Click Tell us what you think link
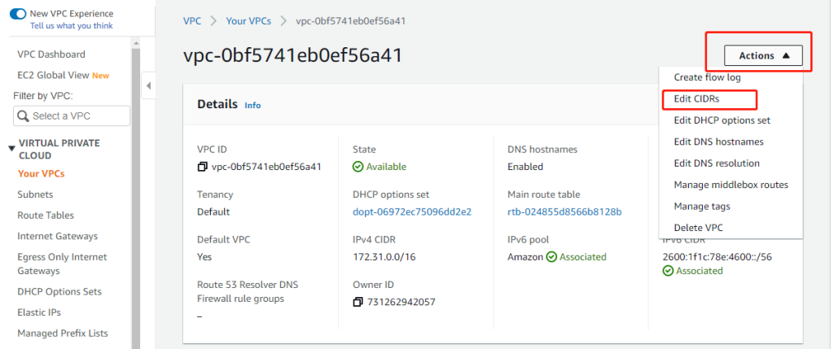Image resolution: width=834 pixels, height=349 pixels. (x=71, y=26)
